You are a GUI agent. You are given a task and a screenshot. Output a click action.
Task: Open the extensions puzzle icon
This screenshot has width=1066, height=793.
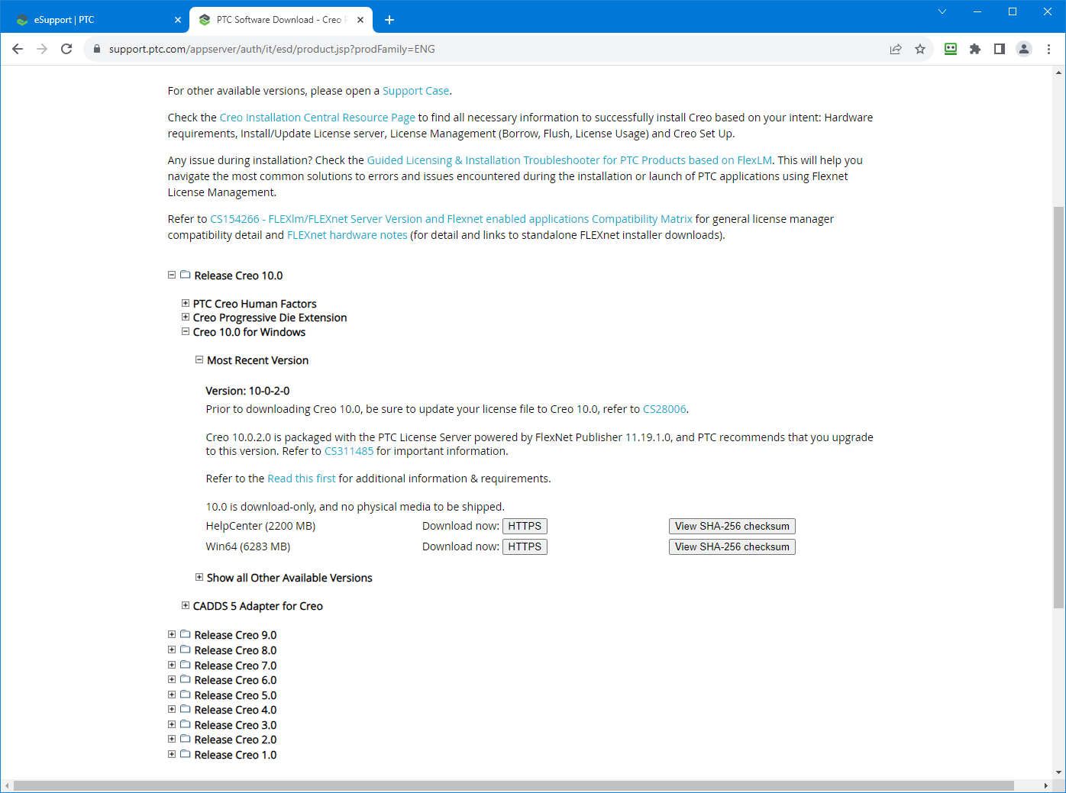point(975,49)
